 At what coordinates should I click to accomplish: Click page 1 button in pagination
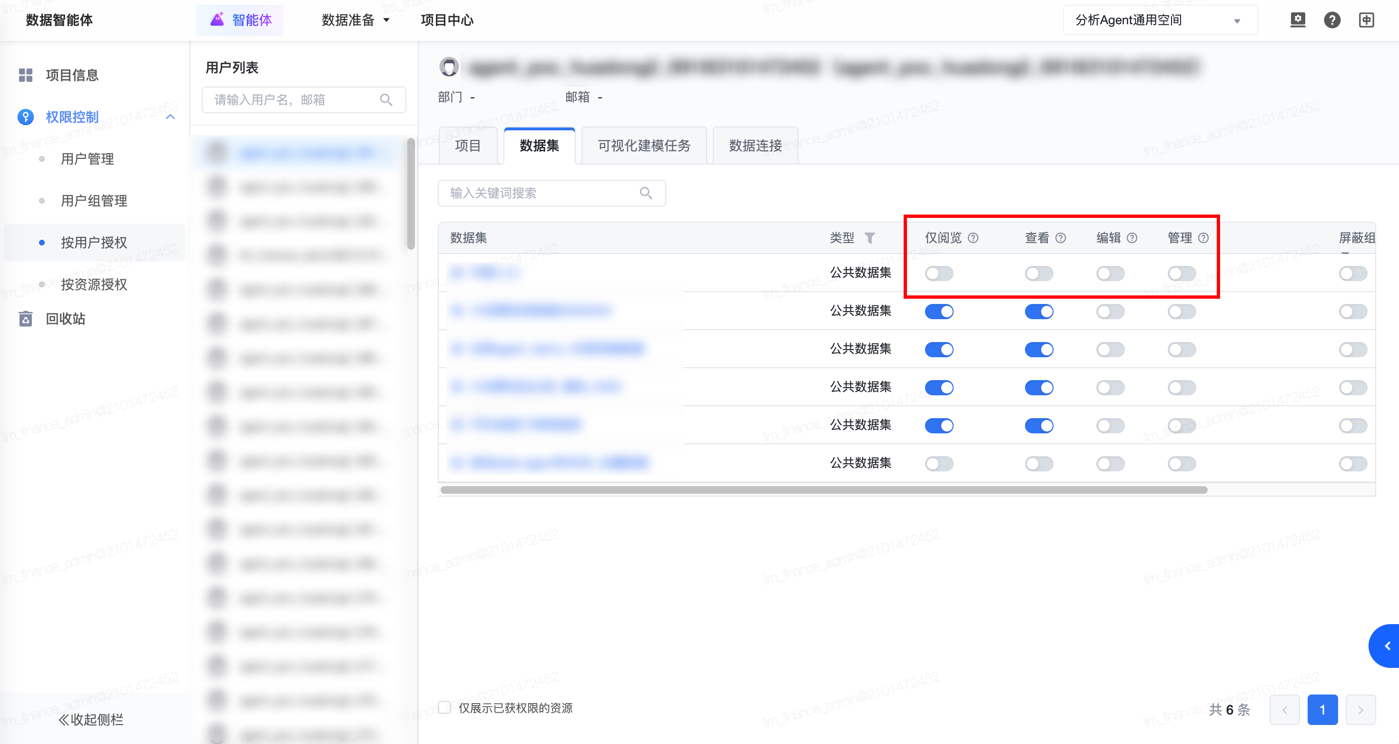coord(1322,709)
